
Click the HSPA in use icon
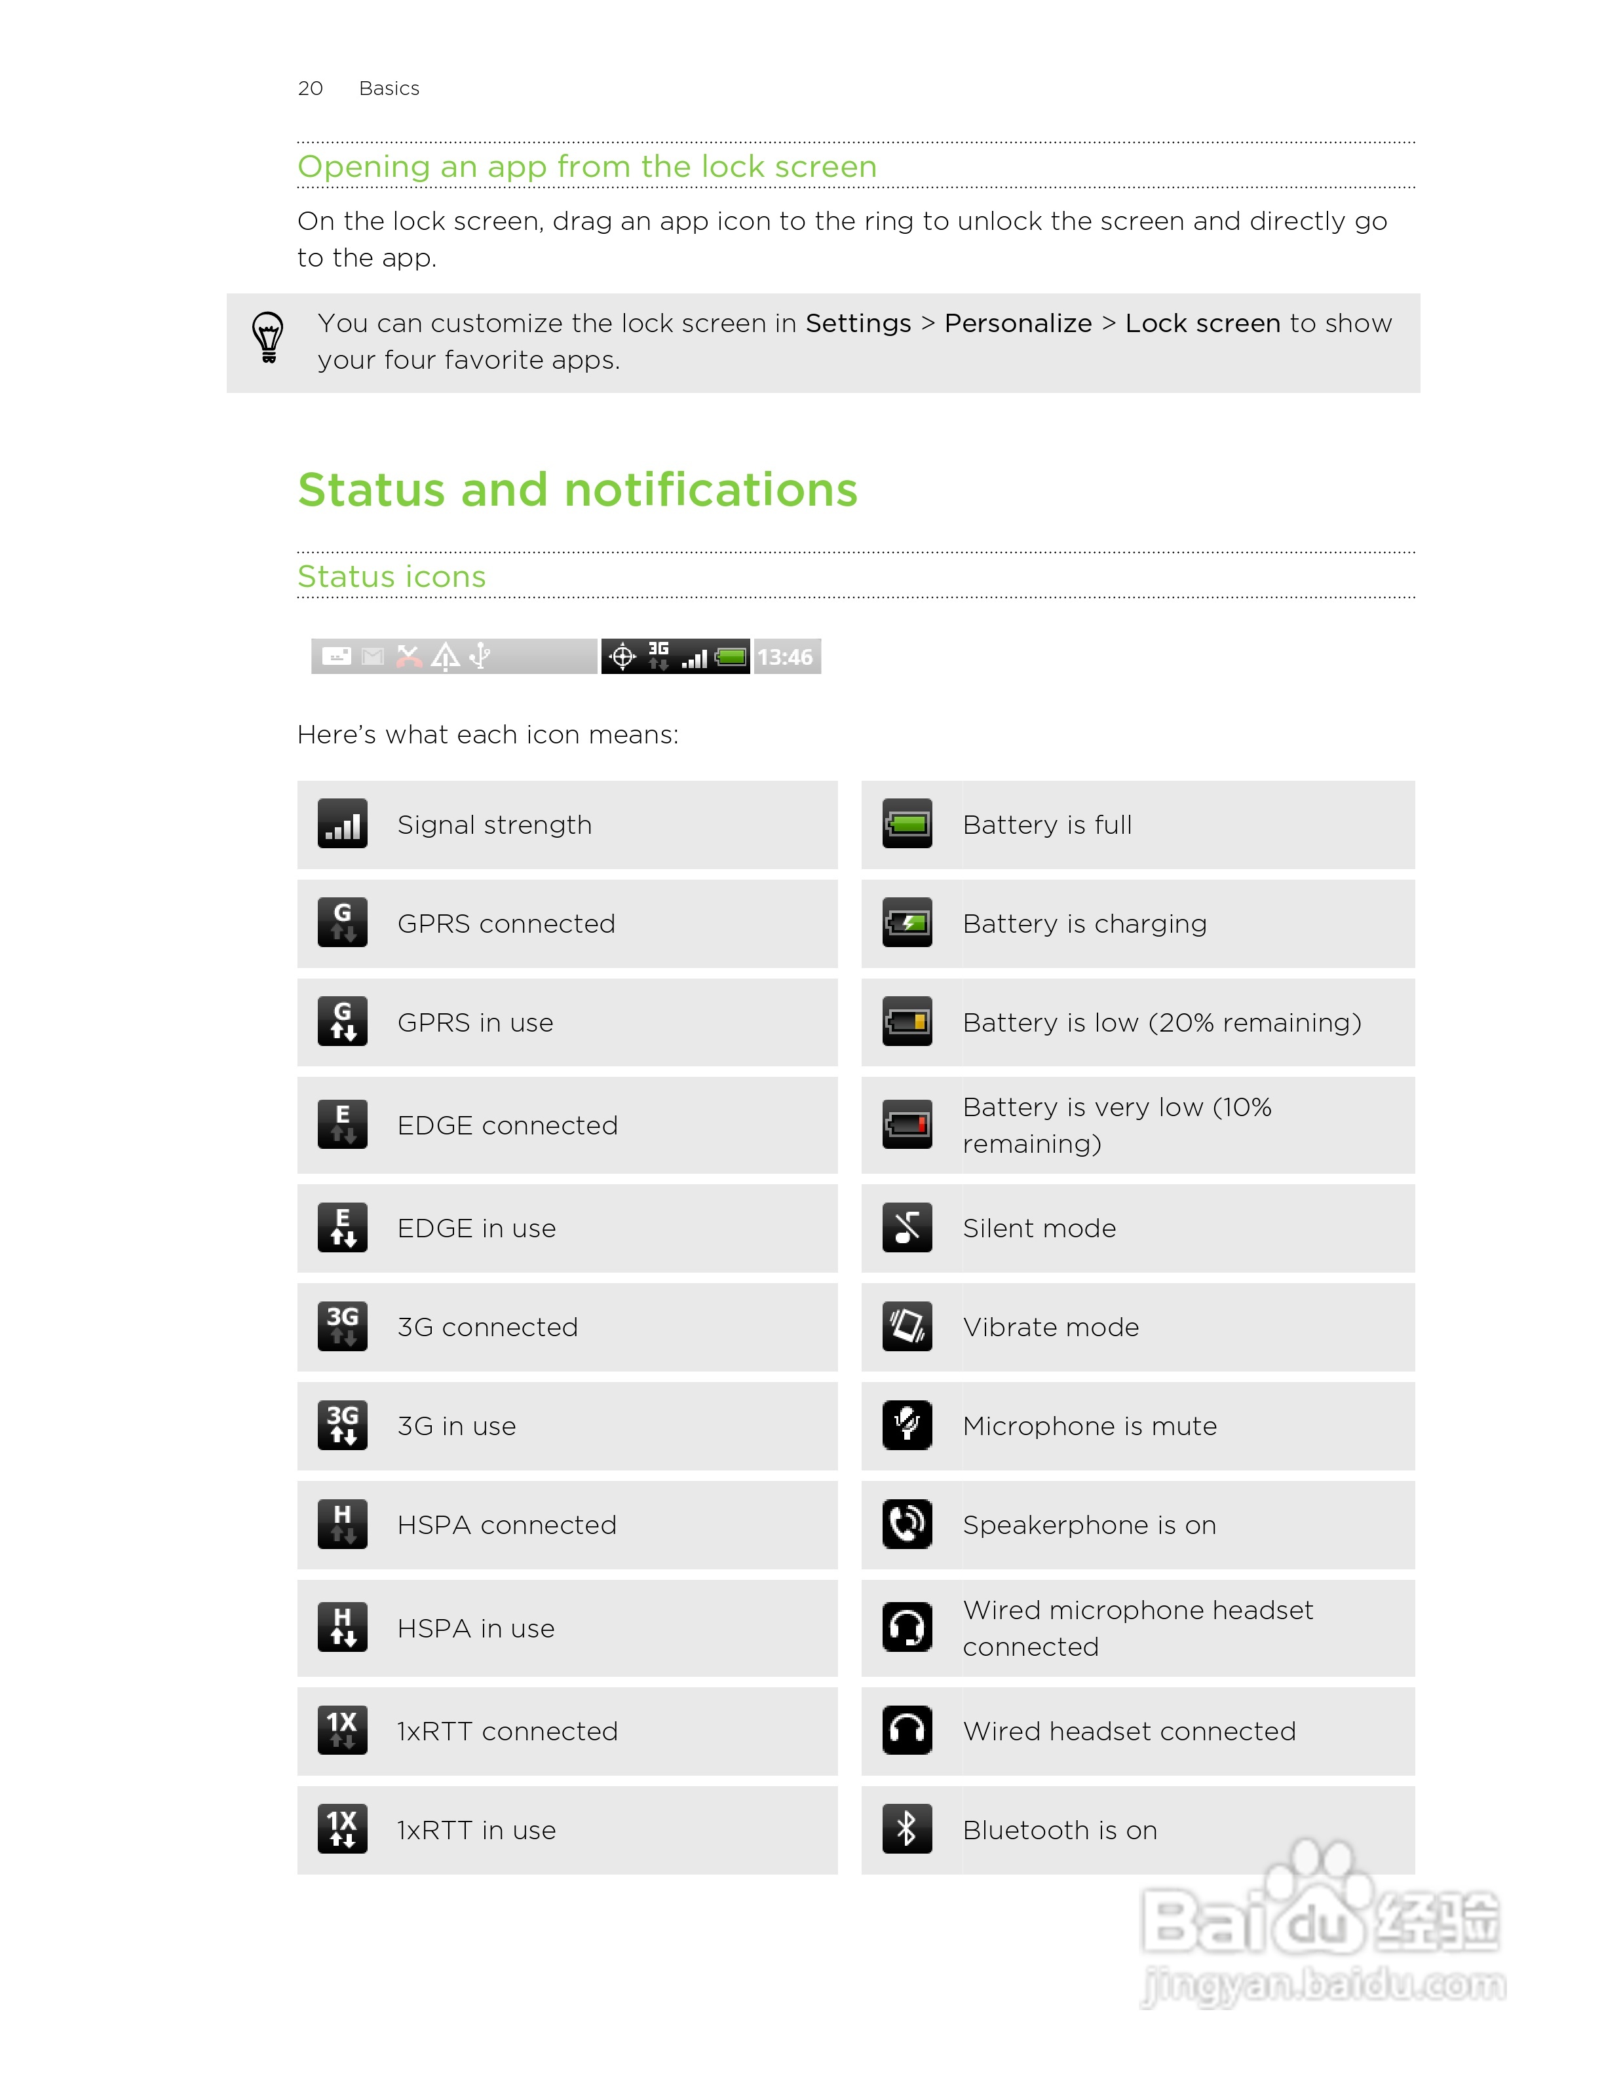(x=342, y=1628)
